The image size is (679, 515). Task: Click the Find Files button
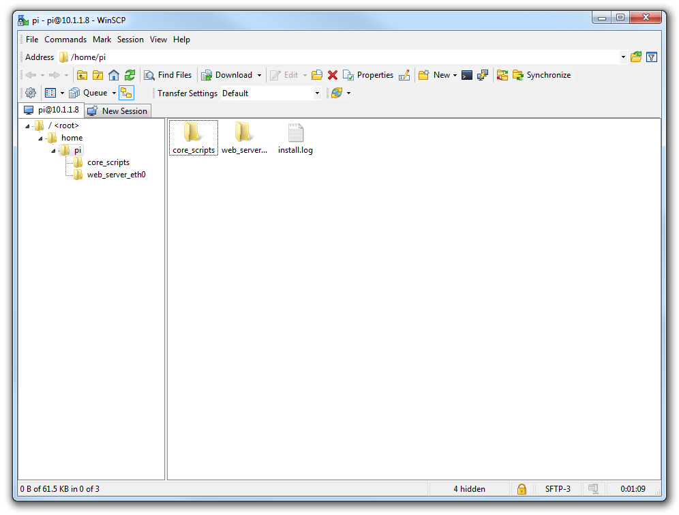tap(168, 75)
